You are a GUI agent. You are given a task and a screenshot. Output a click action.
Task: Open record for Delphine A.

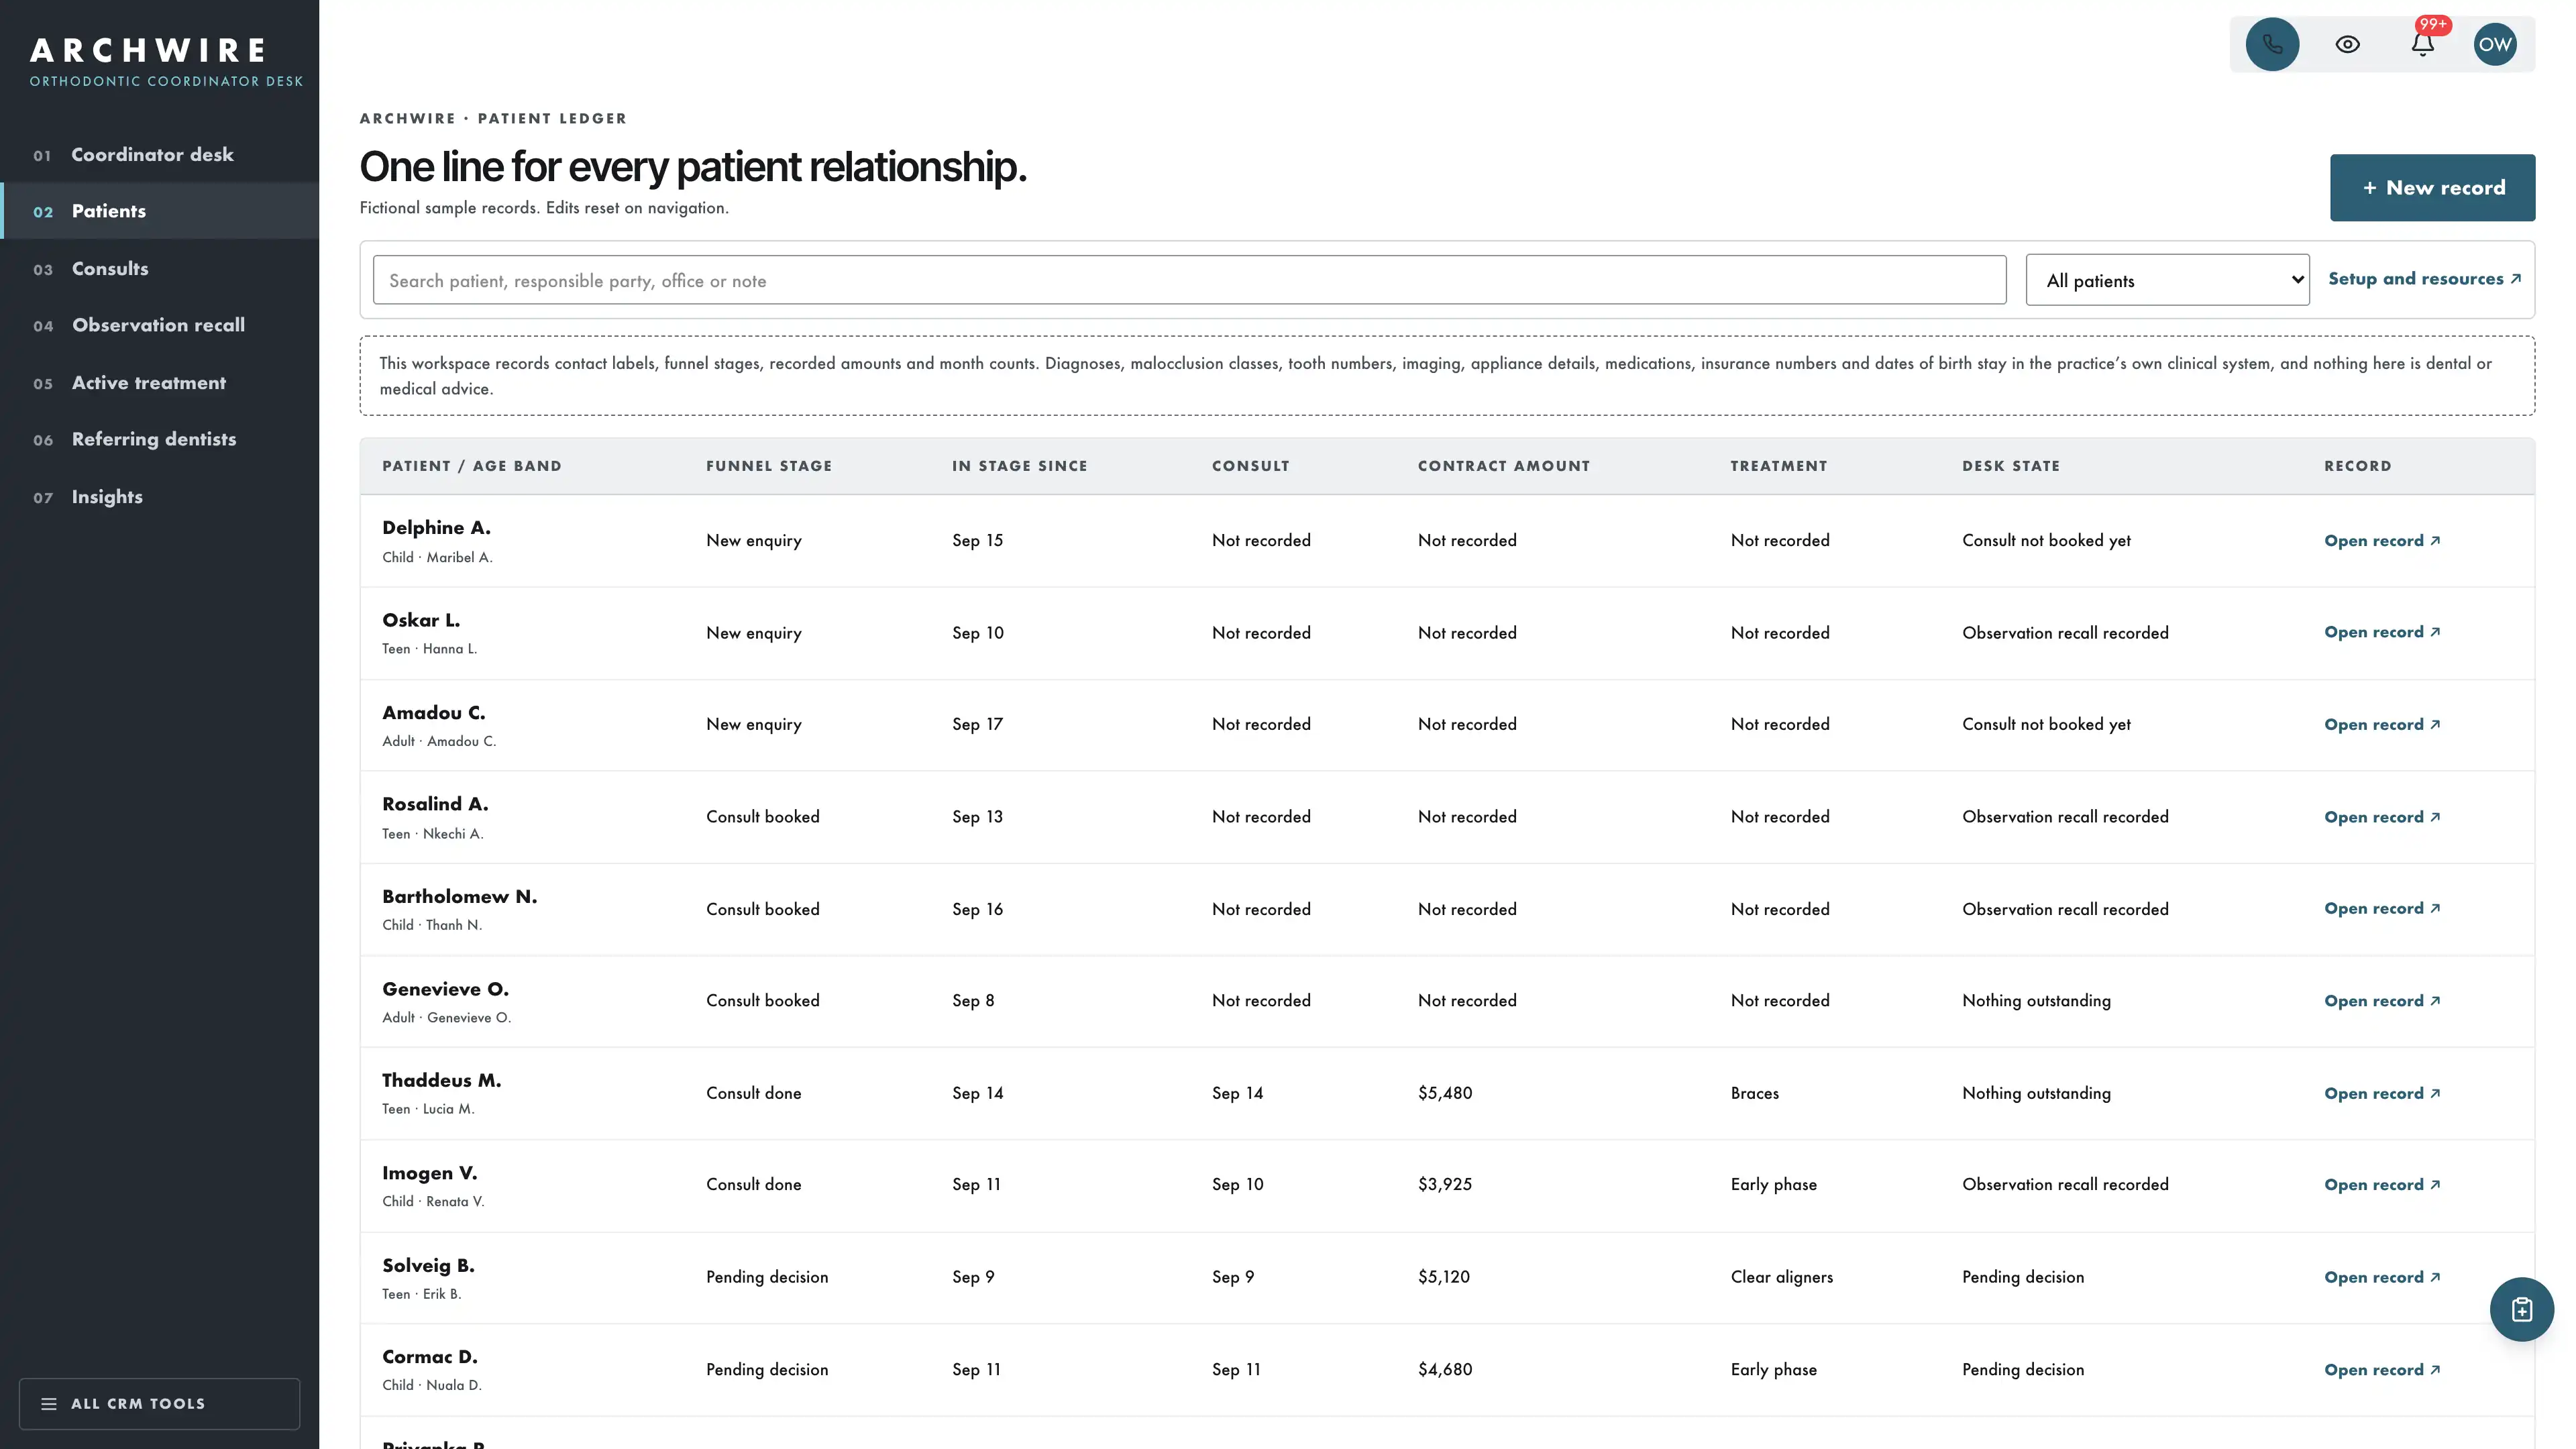pos(2382,541)
